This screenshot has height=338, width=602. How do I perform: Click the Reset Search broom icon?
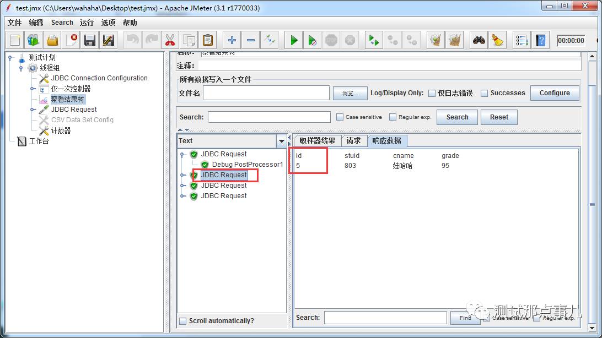[x=498, y=40]
